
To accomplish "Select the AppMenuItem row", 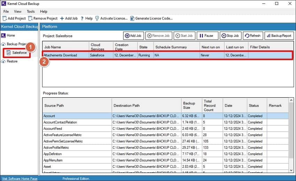I will [165, 160].
